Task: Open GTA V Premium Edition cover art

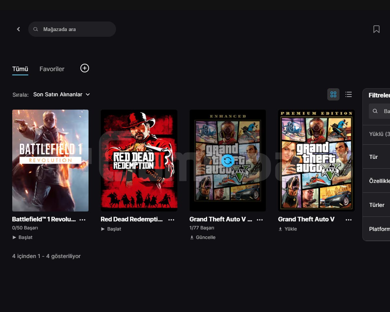Action: pyautogui.click(x=316, y=161)
